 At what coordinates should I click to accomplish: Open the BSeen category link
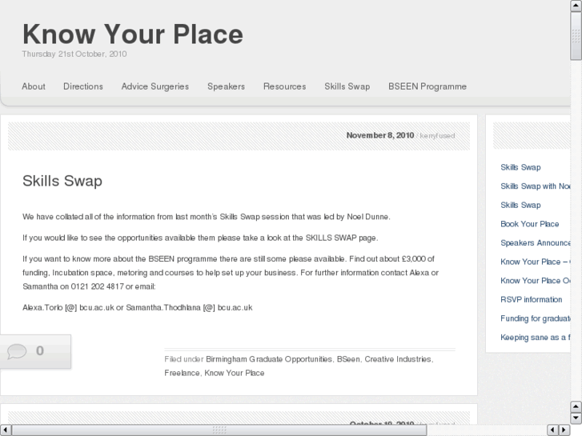pos(348,359)
